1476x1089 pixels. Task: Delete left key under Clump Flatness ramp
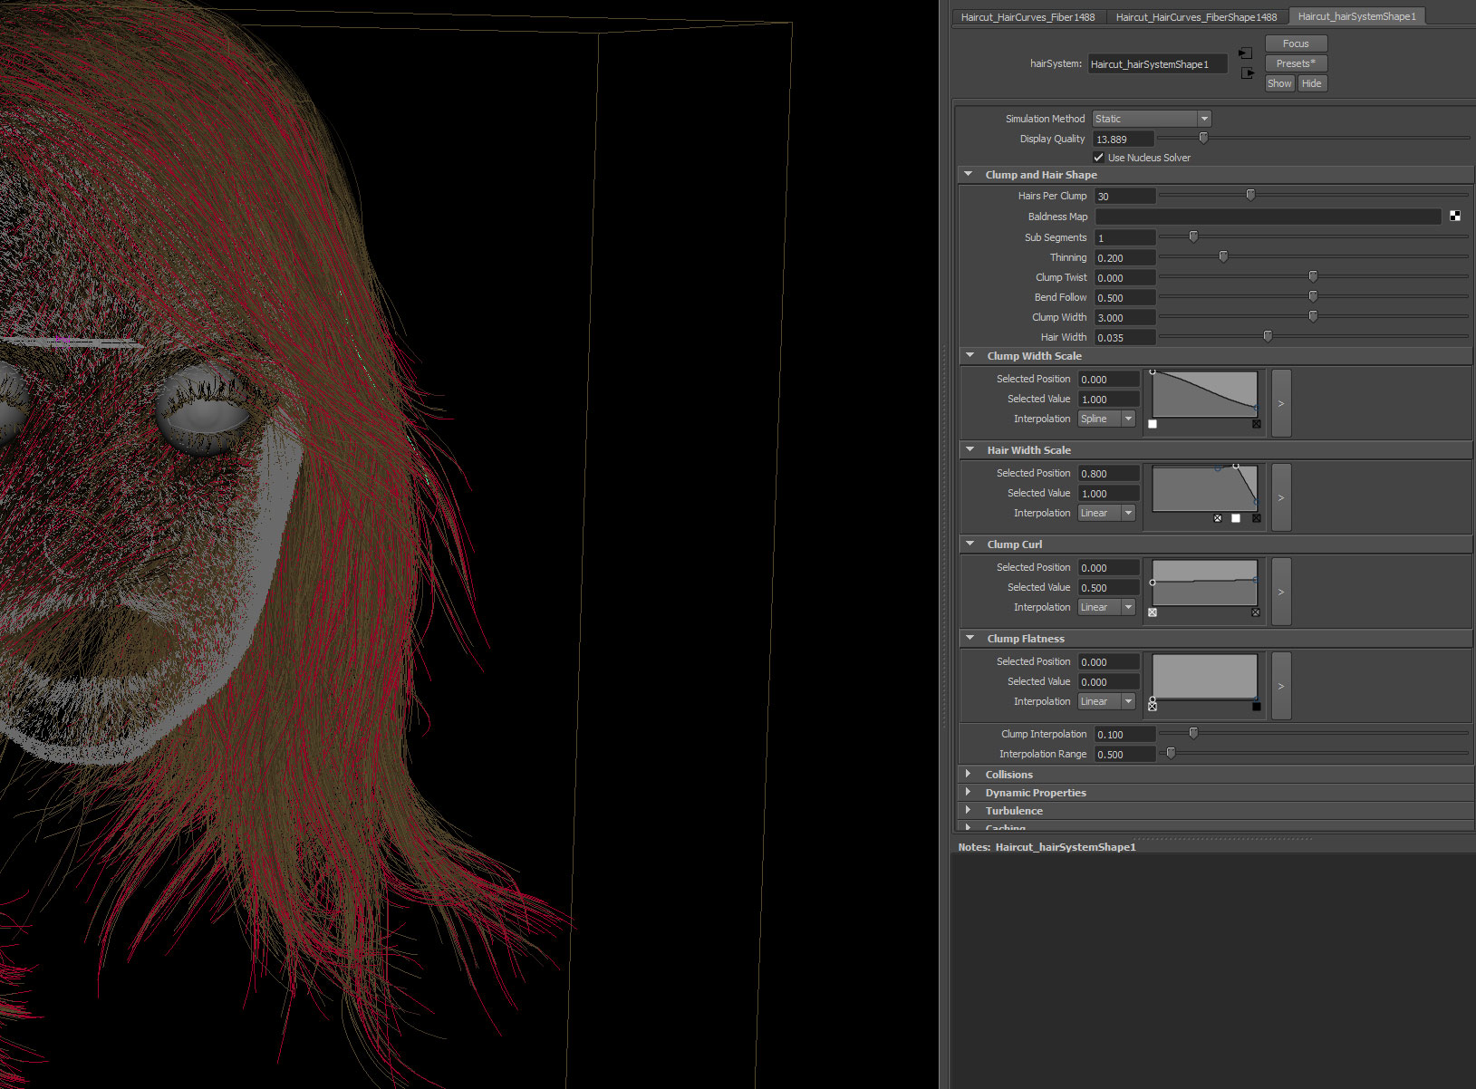coord(1153,707)
